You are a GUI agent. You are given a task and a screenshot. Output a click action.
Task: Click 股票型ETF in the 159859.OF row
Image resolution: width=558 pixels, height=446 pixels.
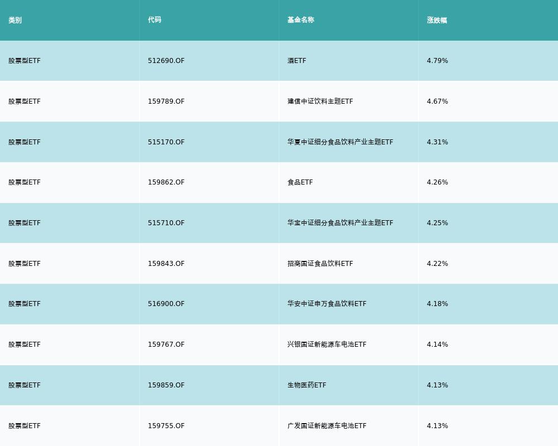25,385
